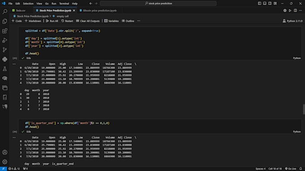
Task: Open the View menu
Action: 39,4
